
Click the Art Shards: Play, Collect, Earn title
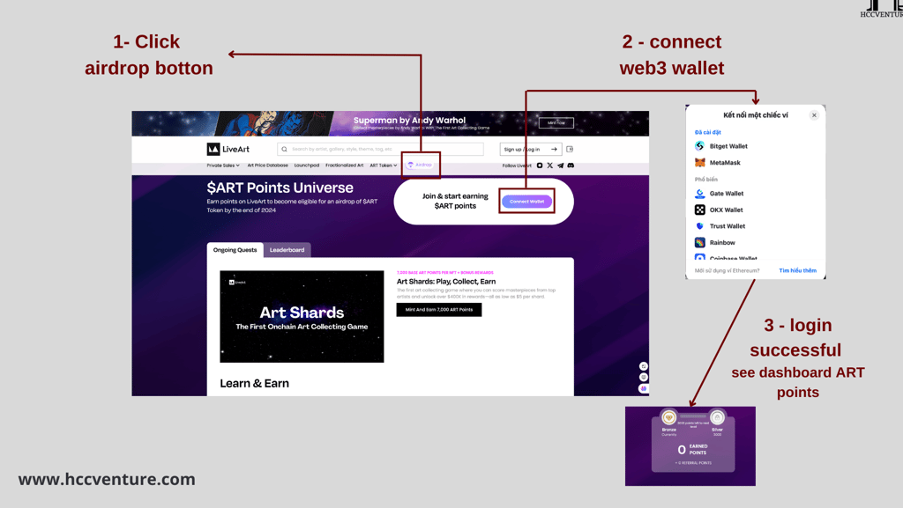pyautogui.click(x=446, y=282)
